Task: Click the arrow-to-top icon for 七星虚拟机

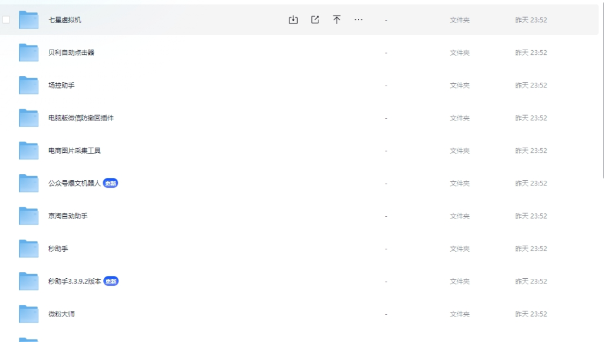Action: (337, 20)
